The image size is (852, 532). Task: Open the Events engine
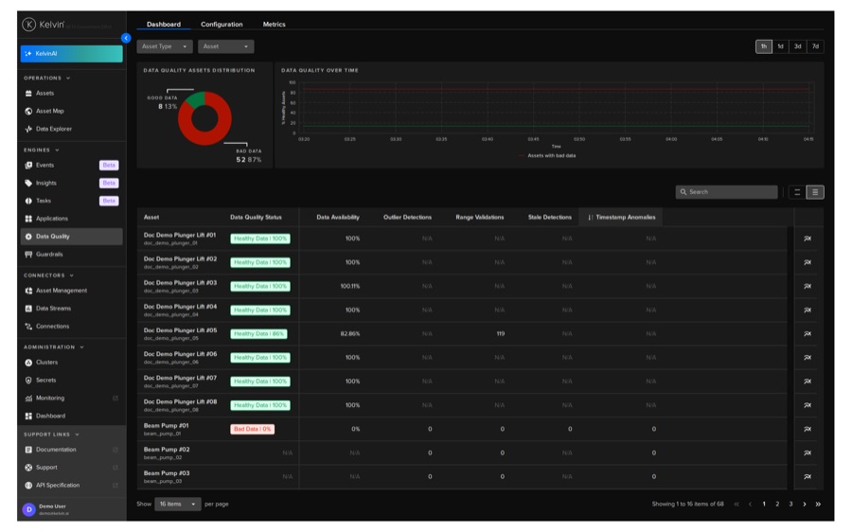44,166
